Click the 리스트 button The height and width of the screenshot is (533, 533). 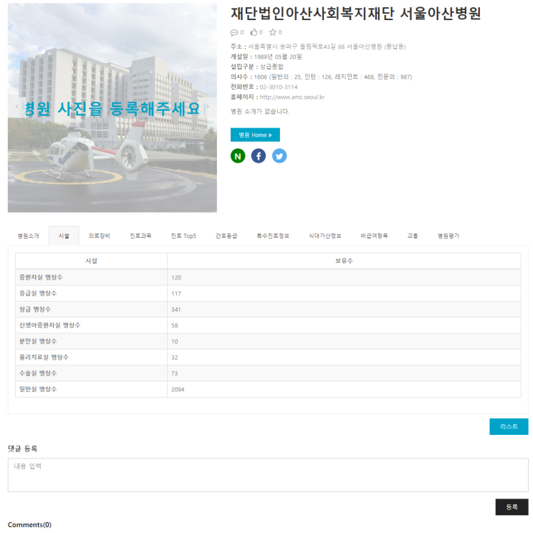[x=509, y=426]
